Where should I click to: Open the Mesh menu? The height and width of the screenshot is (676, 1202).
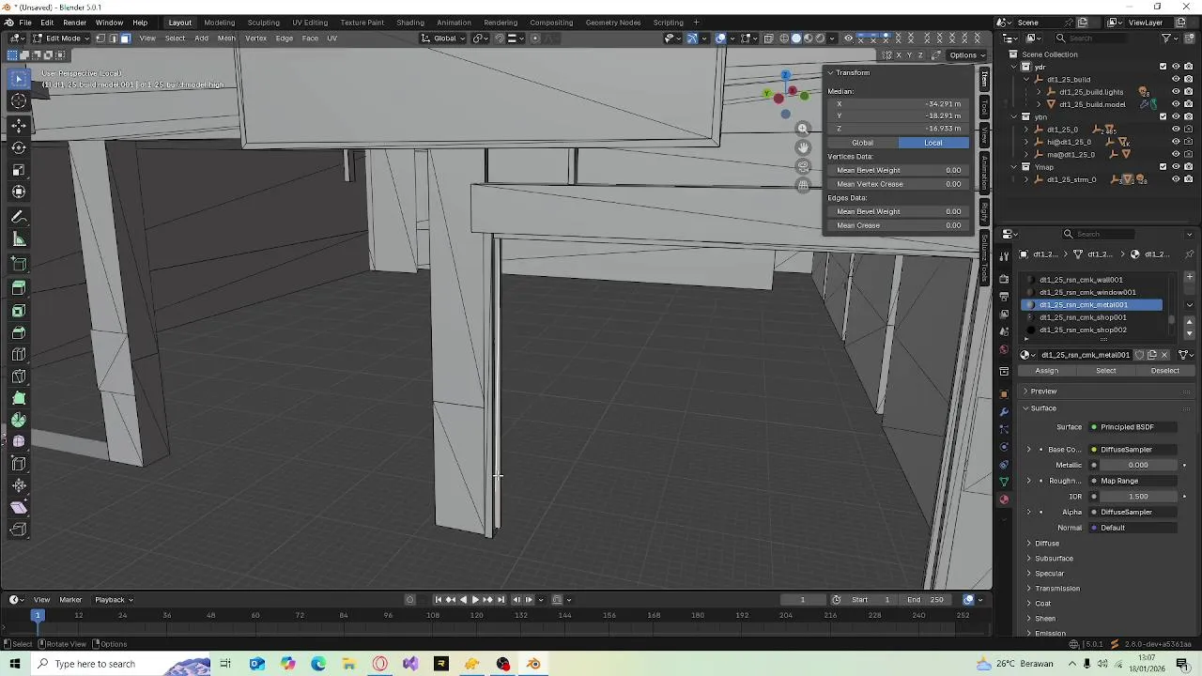(226, 38)
